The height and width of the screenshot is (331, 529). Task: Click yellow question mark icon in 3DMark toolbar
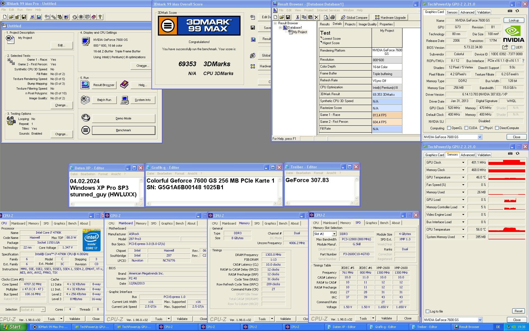(100, 17)
